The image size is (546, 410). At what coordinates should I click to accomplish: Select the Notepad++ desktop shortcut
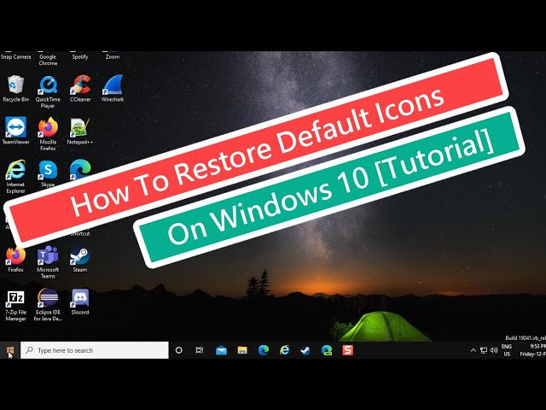point(80,131)
